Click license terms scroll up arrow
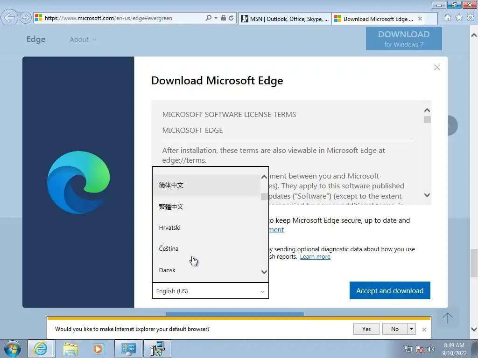The image size is (478, 358). coord(427,110)
